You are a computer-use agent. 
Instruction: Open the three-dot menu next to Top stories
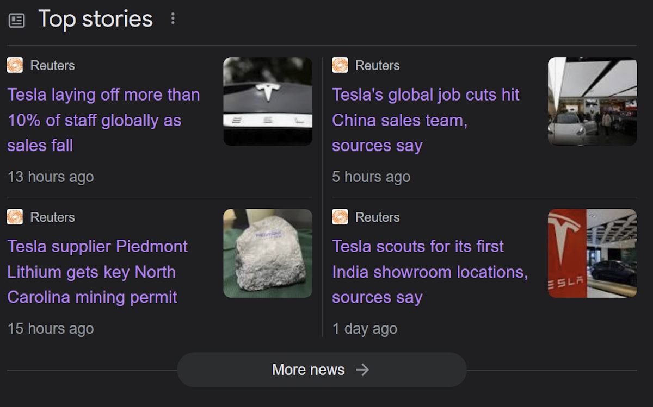pyautogui.click(x=173, y=19)
